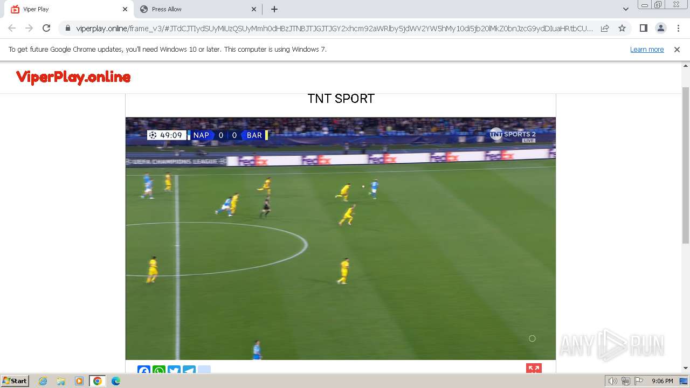The image size is (690, 388).
Task: Select Chrome in the taskbar
Action: coord(98,381)
